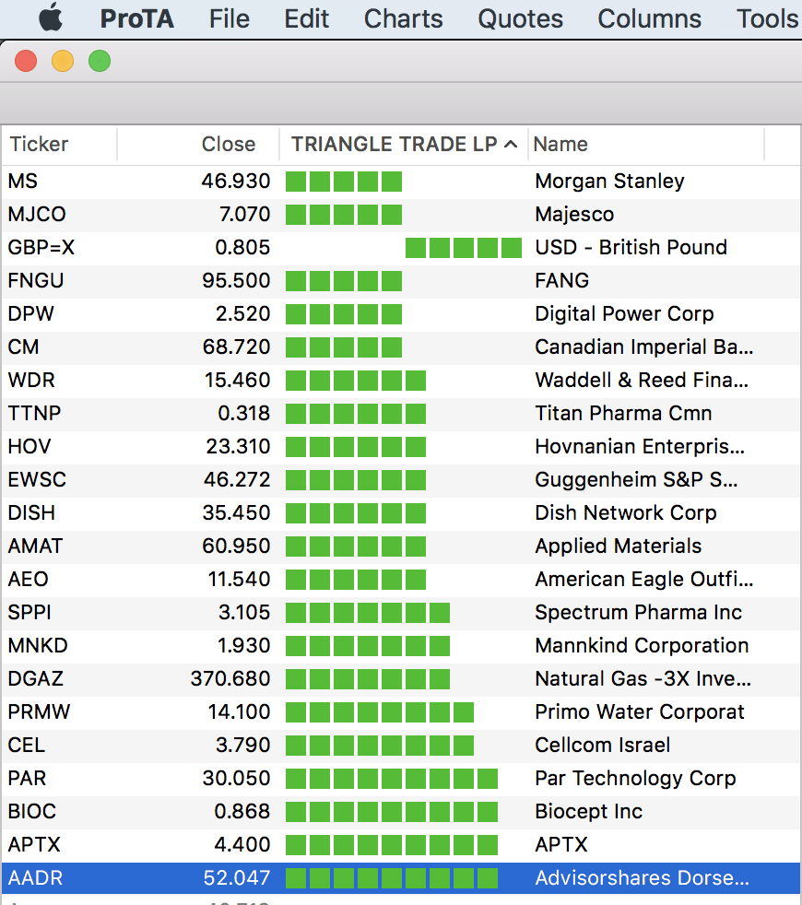Select the PAR ticker

[x=27, y=779]
